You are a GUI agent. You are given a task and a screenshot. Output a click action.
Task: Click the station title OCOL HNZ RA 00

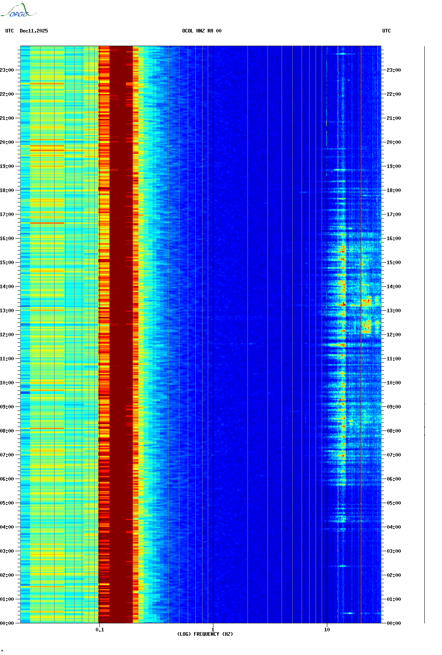(202, 31)
